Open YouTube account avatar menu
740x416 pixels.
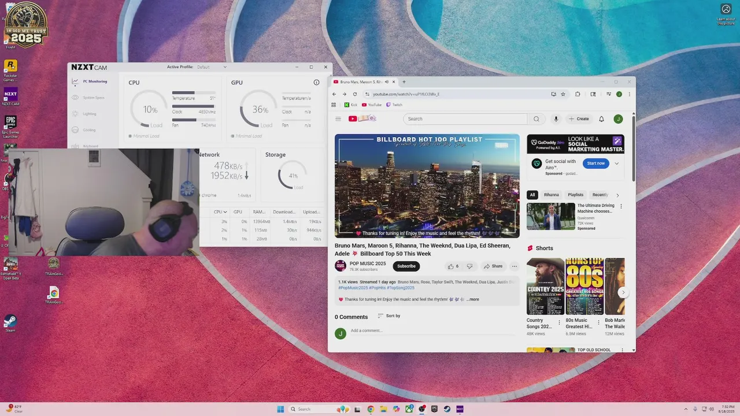point(618,119)
